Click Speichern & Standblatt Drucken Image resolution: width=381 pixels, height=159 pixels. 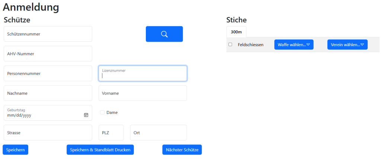[x=100, y=150]
